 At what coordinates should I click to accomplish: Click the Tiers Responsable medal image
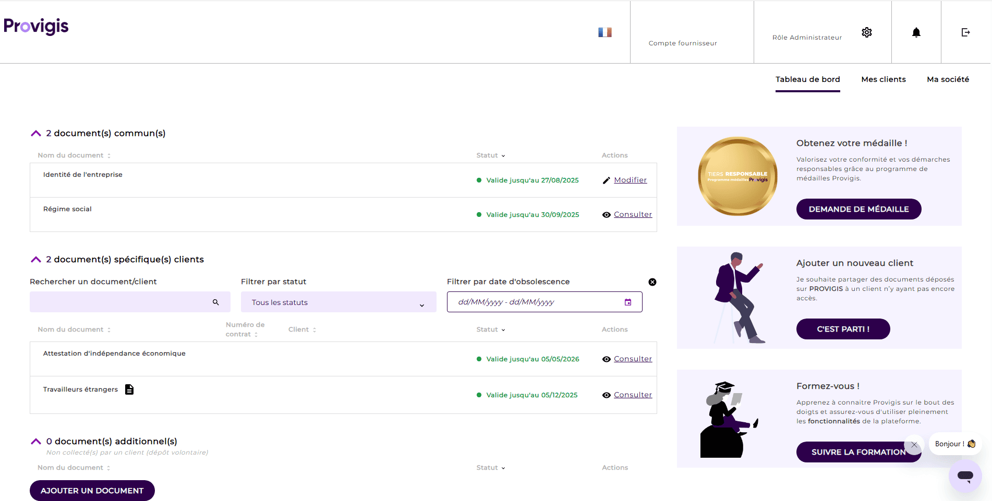click(x=737, y=176)
